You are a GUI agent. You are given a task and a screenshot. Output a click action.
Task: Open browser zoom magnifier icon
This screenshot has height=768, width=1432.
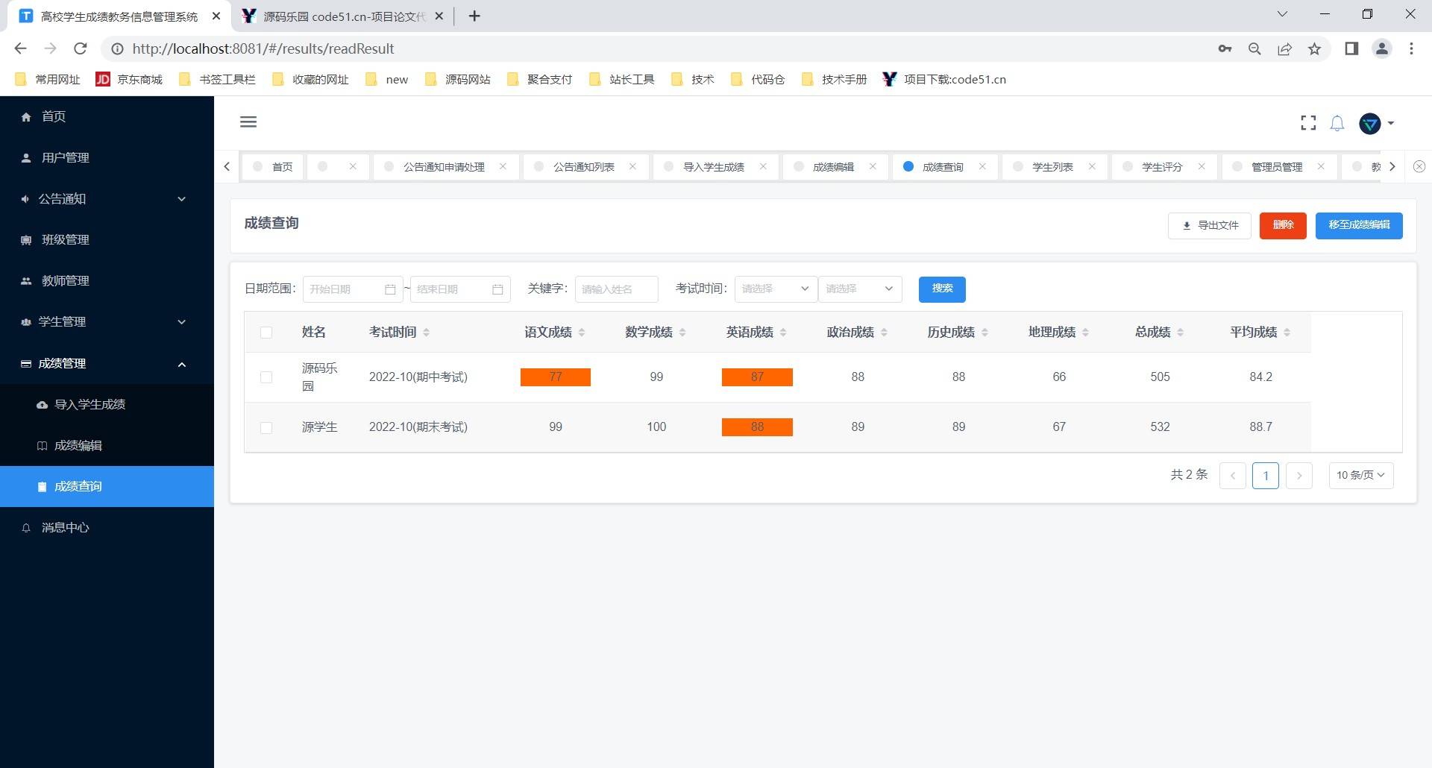point(1254,48)
